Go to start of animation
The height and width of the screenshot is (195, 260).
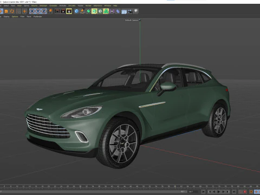[203, 192]
